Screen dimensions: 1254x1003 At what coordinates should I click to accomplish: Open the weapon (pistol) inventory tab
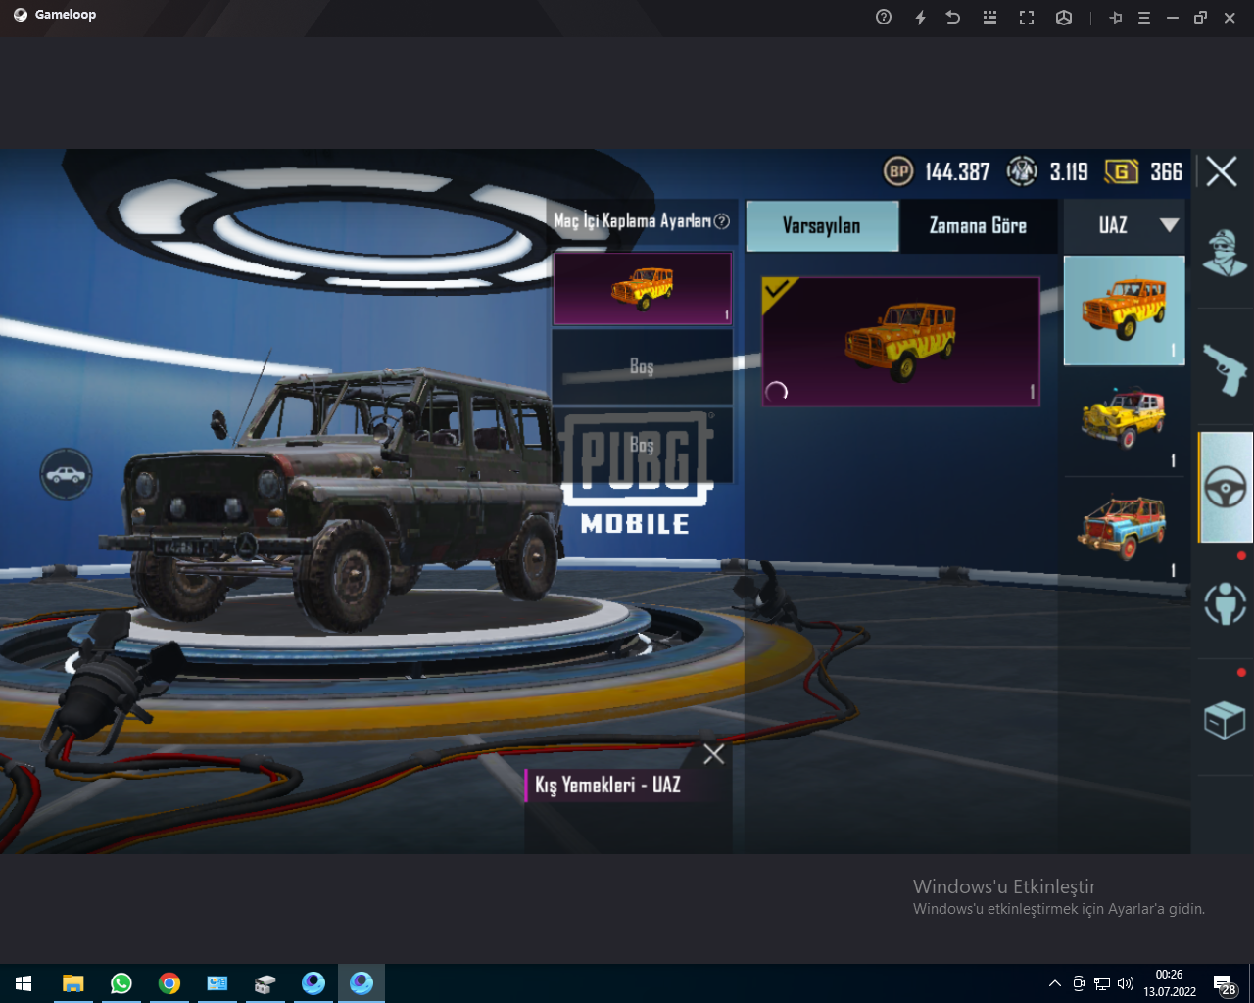(1225, 370)
